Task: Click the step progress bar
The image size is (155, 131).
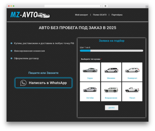Action: (x=112, y=51)
